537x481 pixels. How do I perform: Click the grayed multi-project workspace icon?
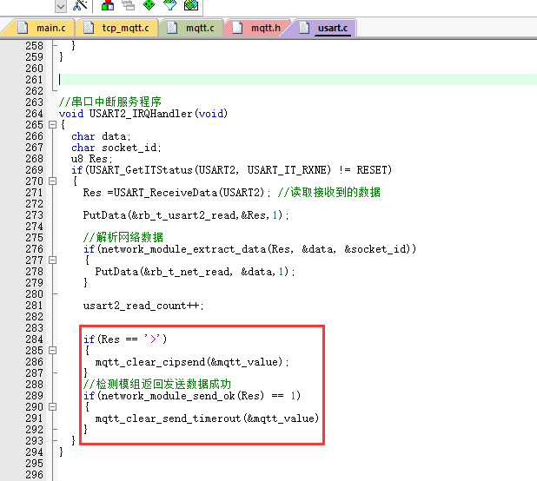[x=129, y=5]
